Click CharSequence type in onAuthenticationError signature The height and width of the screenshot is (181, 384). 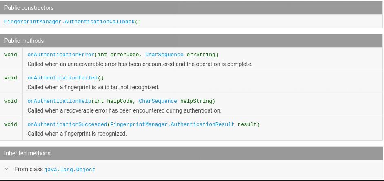coord(164,55)
